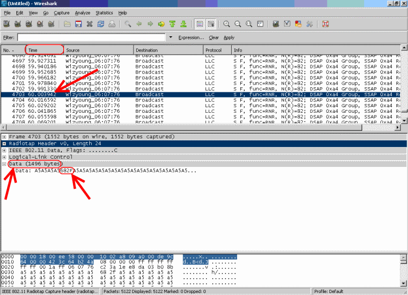Edit display filters icon

[x=287, y=24]
